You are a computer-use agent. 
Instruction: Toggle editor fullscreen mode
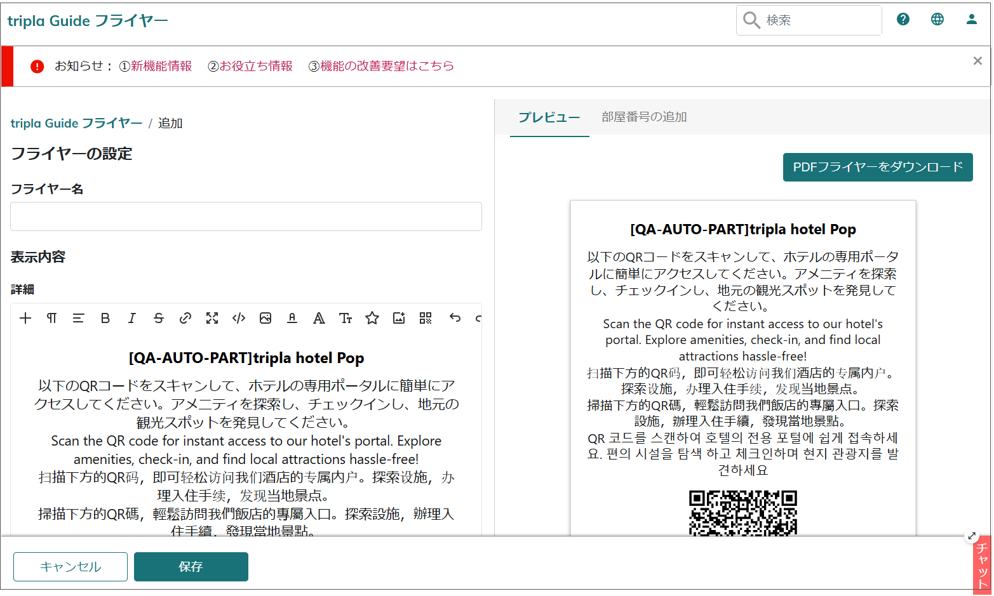pyautogui.click(x=212, y=318)
